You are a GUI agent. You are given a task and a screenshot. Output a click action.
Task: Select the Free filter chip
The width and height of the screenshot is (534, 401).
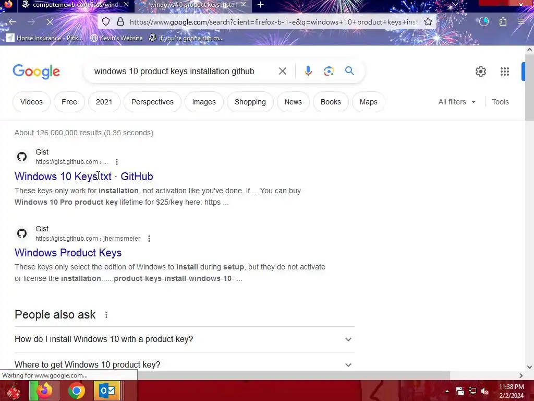(69, 102)
